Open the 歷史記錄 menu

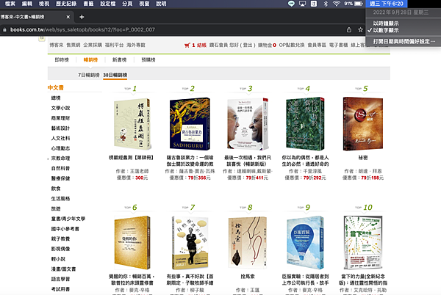[66, 4]
